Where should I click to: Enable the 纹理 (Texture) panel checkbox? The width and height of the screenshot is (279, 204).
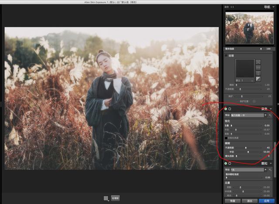coord(226,56)
